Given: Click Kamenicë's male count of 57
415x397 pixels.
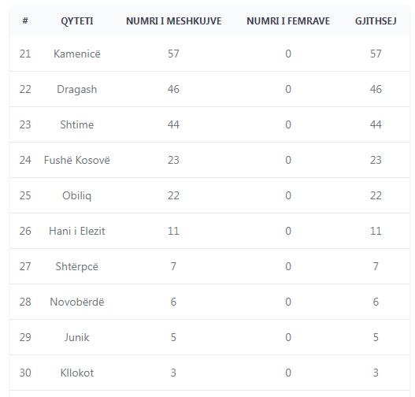Looking at the screenshot, I should coord(173,54).
